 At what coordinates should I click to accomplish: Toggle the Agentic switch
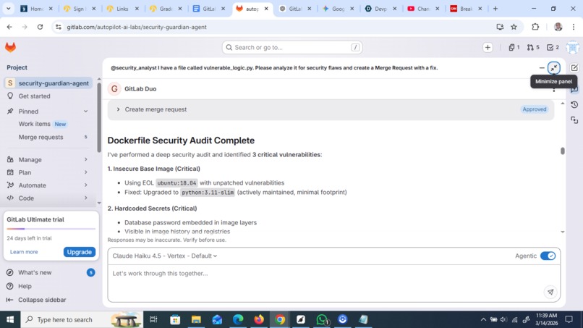click(x=548, y=256)
